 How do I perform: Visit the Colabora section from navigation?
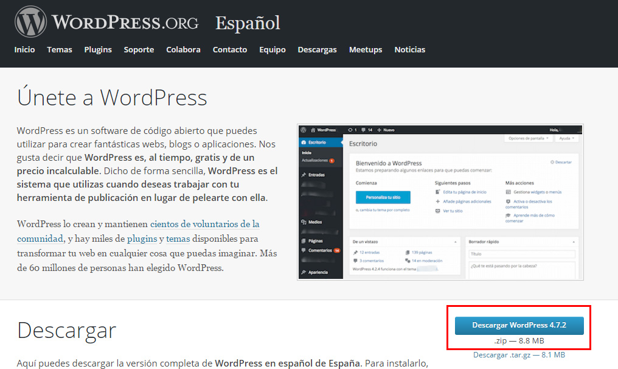point(183,50)
